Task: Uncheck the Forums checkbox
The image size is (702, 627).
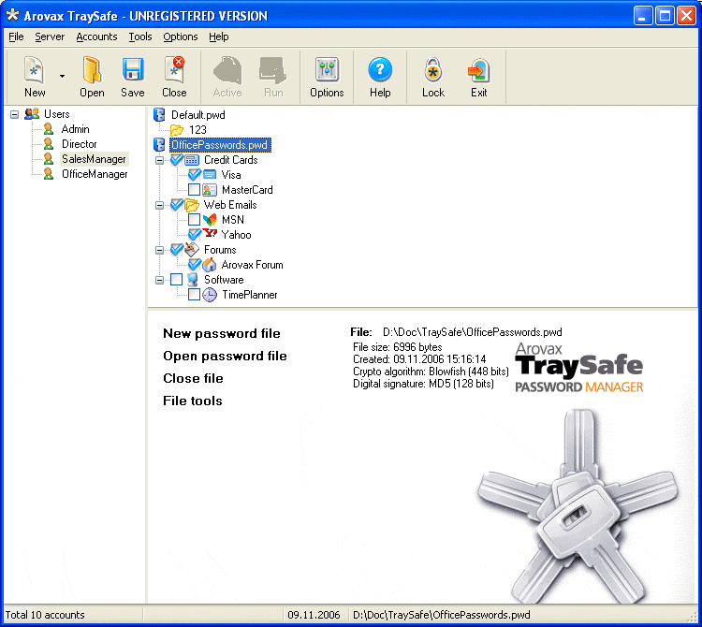Action: coord(177,249)
